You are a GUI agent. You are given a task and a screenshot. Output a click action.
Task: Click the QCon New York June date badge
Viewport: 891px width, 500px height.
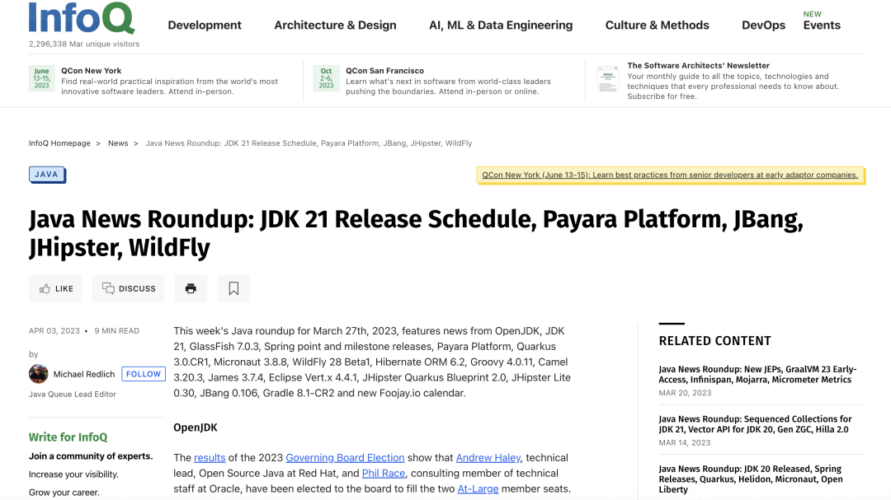pyautogui.click(x=41, y=78)
